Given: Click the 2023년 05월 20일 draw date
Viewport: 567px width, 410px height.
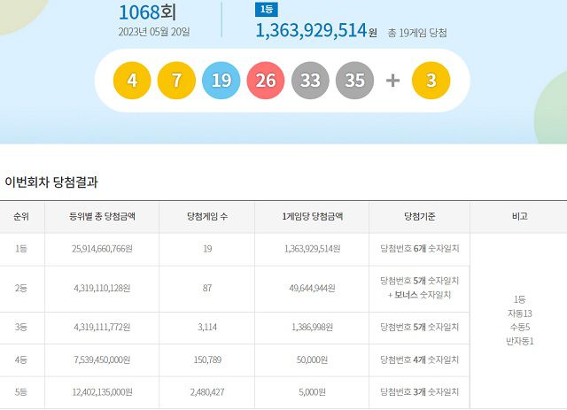Looking at the screenshot, I should coord(154,33).
